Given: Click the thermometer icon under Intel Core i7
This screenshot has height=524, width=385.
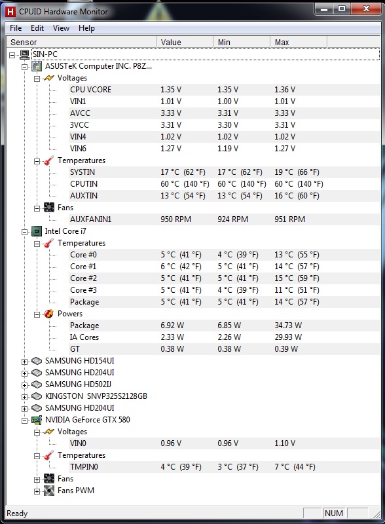Looking at the screenshot, I should (x=49, y=243).
